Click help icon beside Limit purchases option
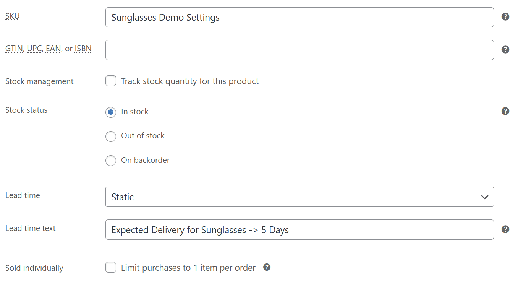 pos(267,267)
